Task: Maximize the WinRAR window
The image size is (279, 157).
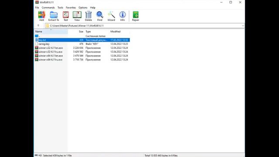Action: click(x=231, y=2)
